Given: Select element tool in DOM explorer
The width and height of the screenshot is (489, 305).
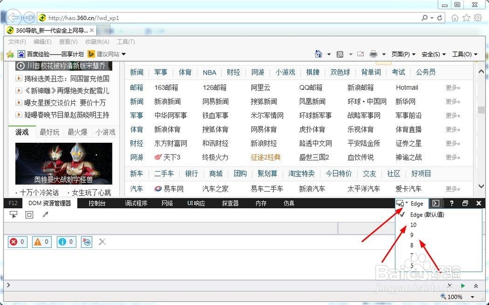Looking at the screenshot, I should (13, 215).
